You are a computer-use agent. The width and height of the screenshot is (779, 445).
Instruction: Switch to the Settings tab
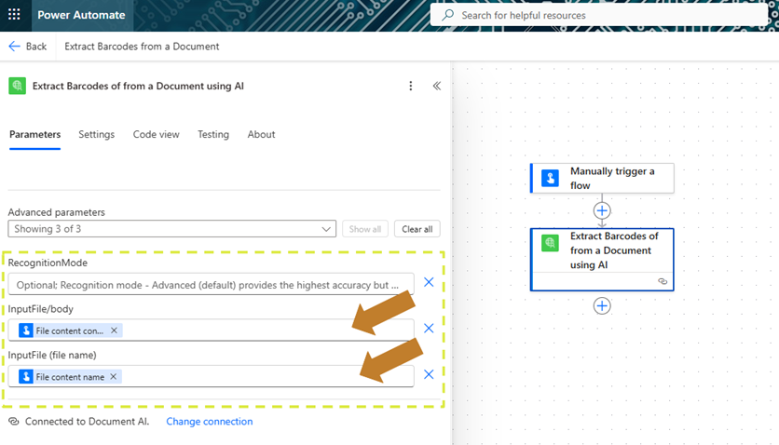coord(96,134)
